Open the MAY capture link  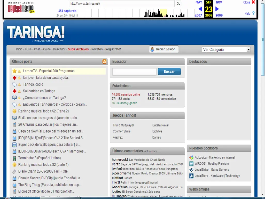(199, 2)
